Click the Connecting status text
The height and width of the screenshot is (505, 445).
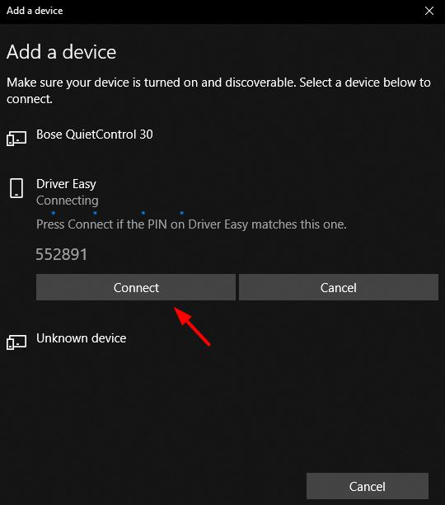click(x=68, y=201)
